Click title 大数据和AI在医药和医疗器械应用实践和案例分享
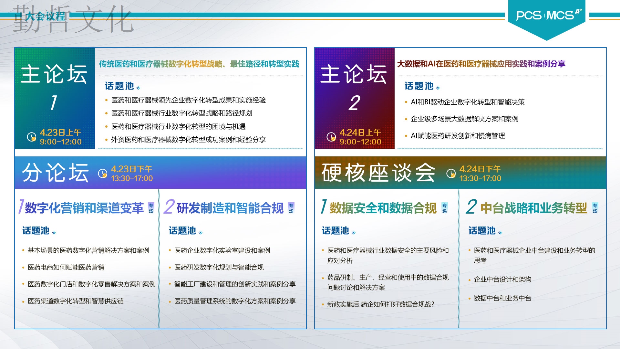 point(481,64)
